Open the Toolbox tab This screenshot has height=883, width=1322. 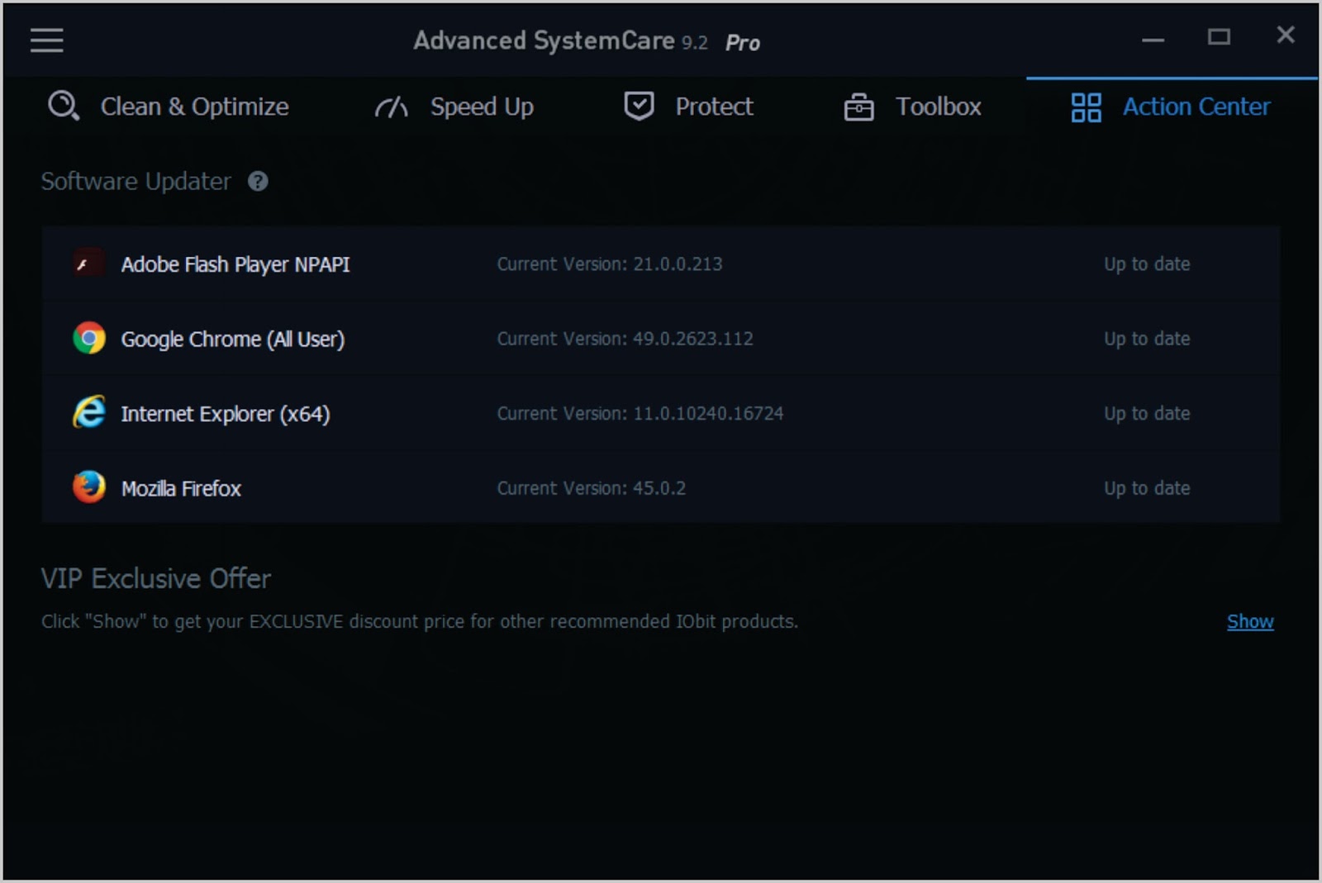pos(912,107)
